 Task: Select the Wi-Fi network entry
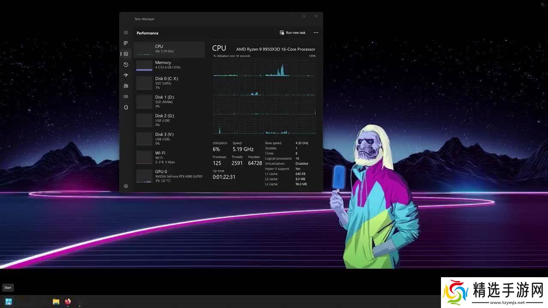click(170, 157)
